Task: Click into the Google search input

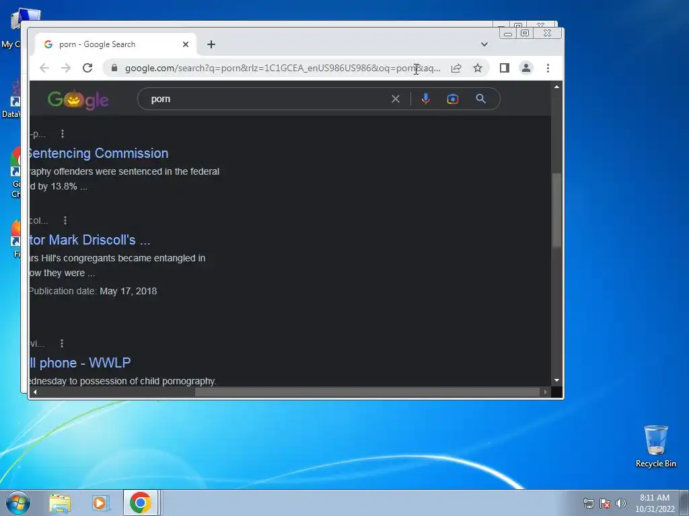Action: coord(268,99)
